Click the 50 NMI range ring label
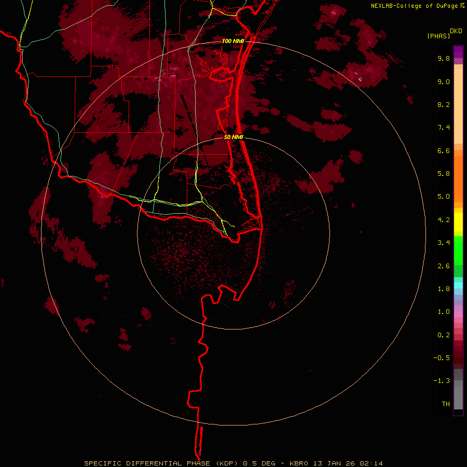467x467 pixels. point(233,137)
